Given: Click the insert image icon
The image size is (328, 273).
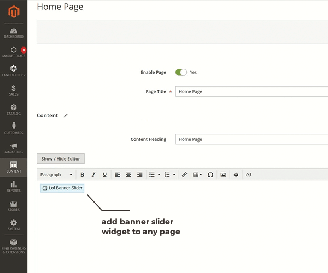Looking at the screenshot, I should (223, 175).
